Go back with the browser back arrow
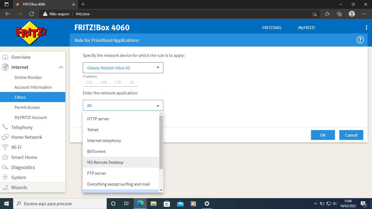The height and width of the screenshot is (209, 372). (8, 14)
